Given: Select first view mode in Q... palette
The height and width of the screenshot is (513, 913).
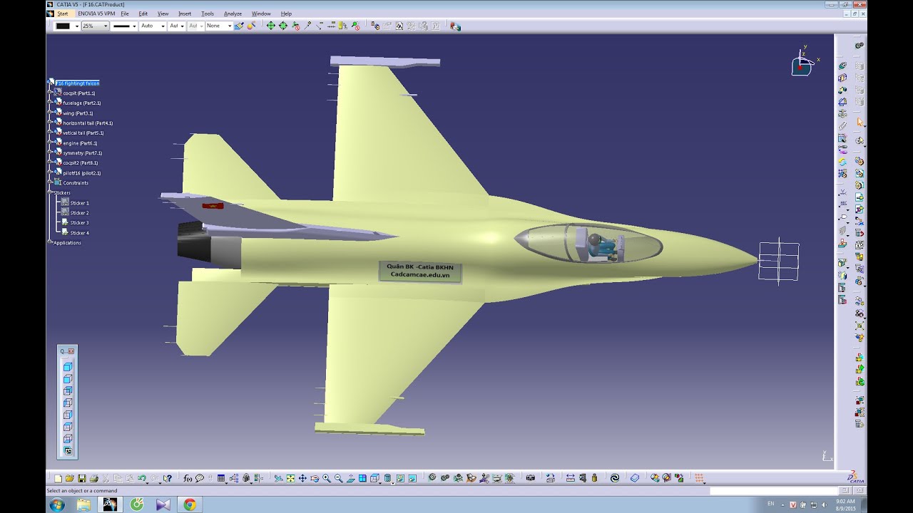Looking at the screenshot, I should 68,366.
